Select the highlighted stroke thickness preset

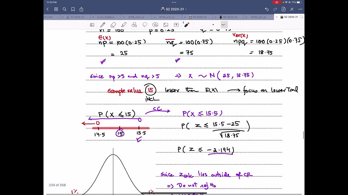coord(224,25)
